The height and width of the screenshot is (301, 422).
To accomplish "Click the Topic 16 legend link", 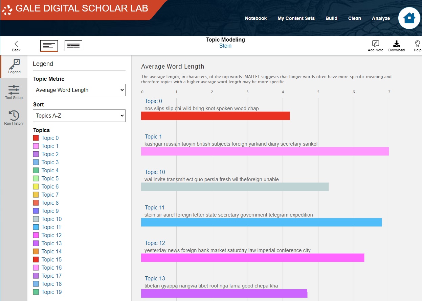I will pos(52,268).
